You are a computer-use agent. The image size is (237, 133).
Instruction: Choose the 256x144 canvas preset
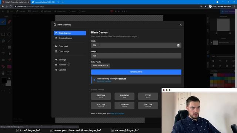(148, 106)
